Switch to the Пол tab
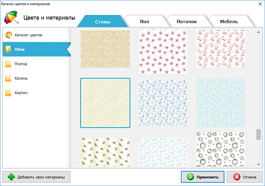Viewport: 265px width, 186px height. (145, 21)
